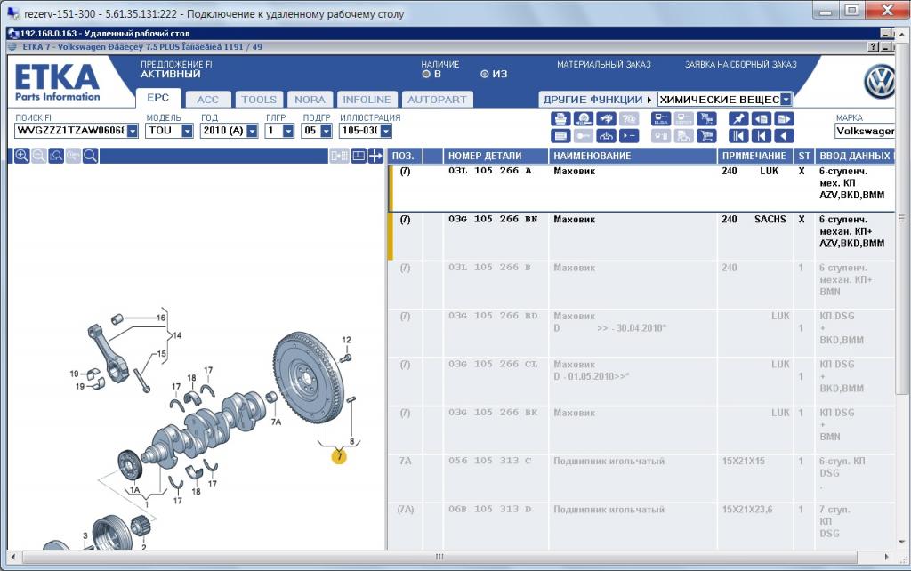Click the double shopping cart icon

point(706,119)
